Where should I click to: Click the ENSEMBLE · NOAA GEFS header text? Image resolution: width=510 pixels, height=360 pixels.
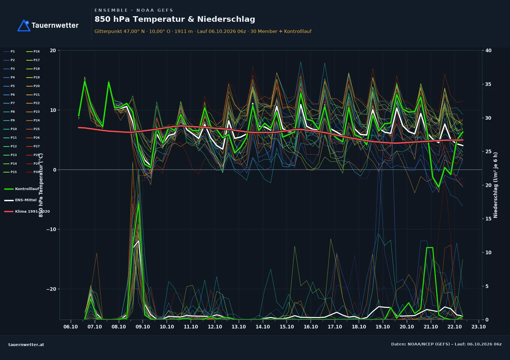pos(134,10)
